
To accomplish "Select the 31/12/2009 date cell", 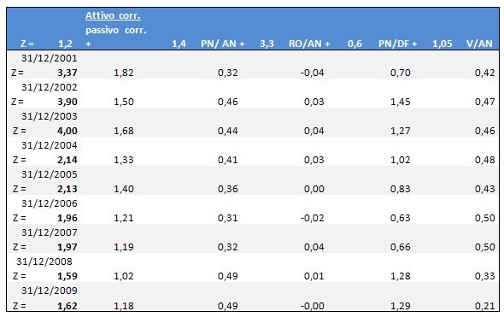I will click(x=50, y=291).
